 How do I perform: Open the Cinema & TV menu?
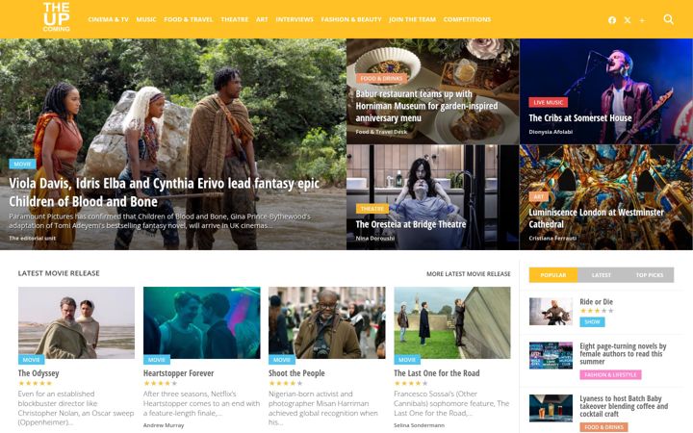[108, 19]
